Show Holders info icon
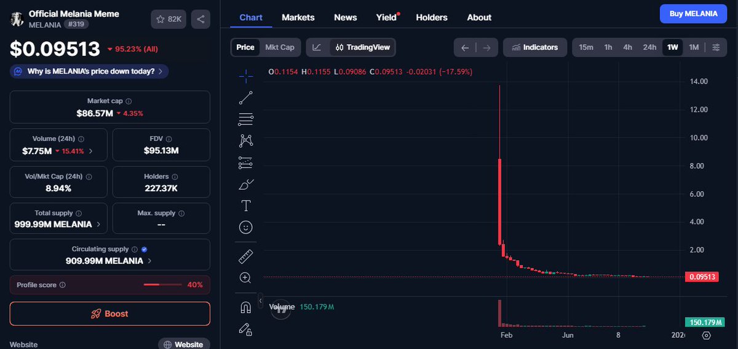738x349 pixels. pyautogui.click(x=175, y=177)
